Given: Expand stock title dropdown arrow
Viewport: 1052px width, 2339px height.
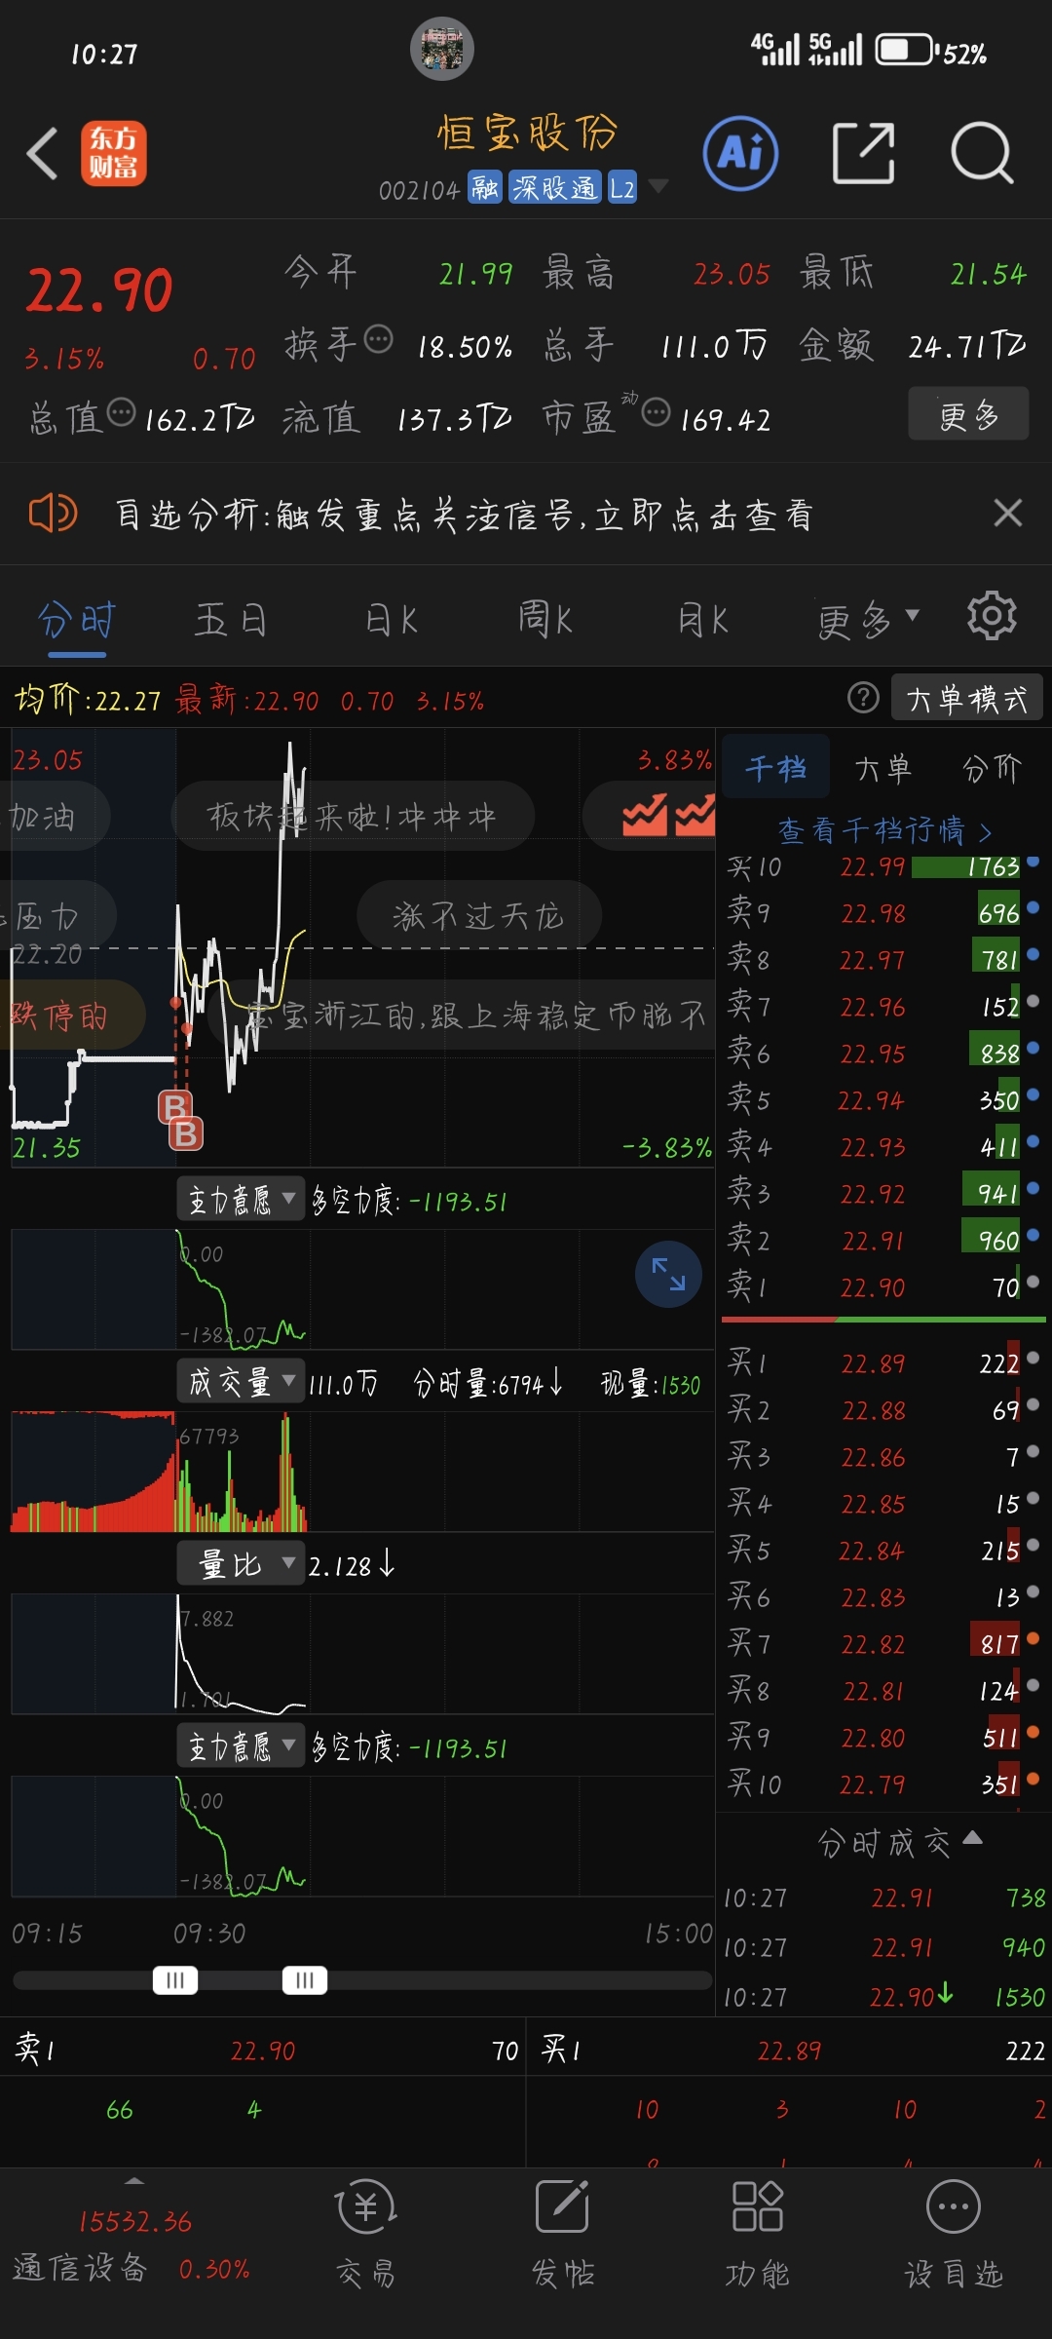Looking at the screenshot, I should click(x=658, y=185).
